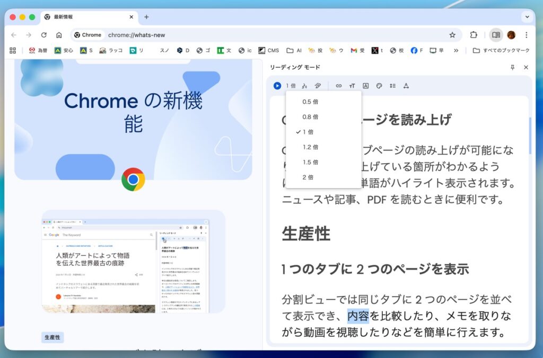Open the voice selection icon
Image resolution: width=543 pixels, height=358 pixels.
304,86
